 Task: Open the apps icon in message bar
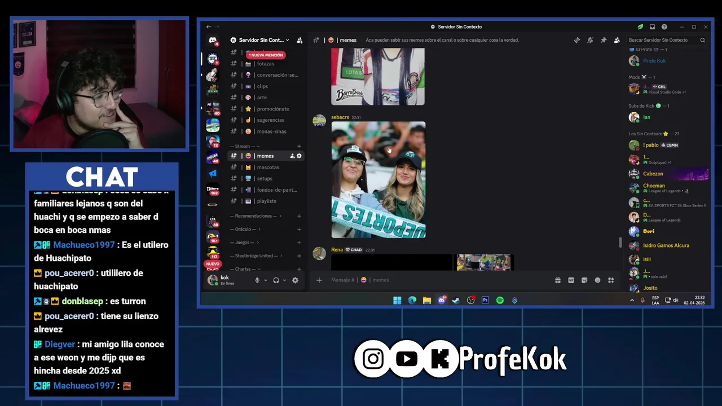pyautogui.click(x=611, y=280)
